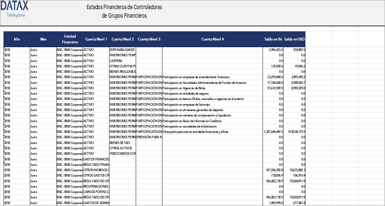Screen dimensions: 385x206
Task: Select the Saldo en USD header
Action: [x=294, y=39]
